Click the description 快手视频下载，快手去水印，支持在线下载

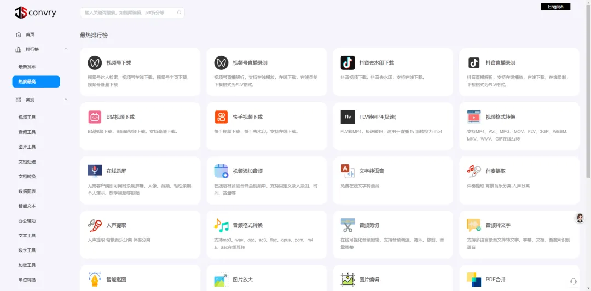pyautogui.click(x=257, y=132)
